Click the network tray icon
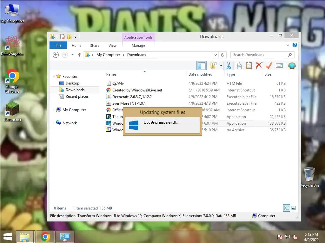 click(288, 237)
